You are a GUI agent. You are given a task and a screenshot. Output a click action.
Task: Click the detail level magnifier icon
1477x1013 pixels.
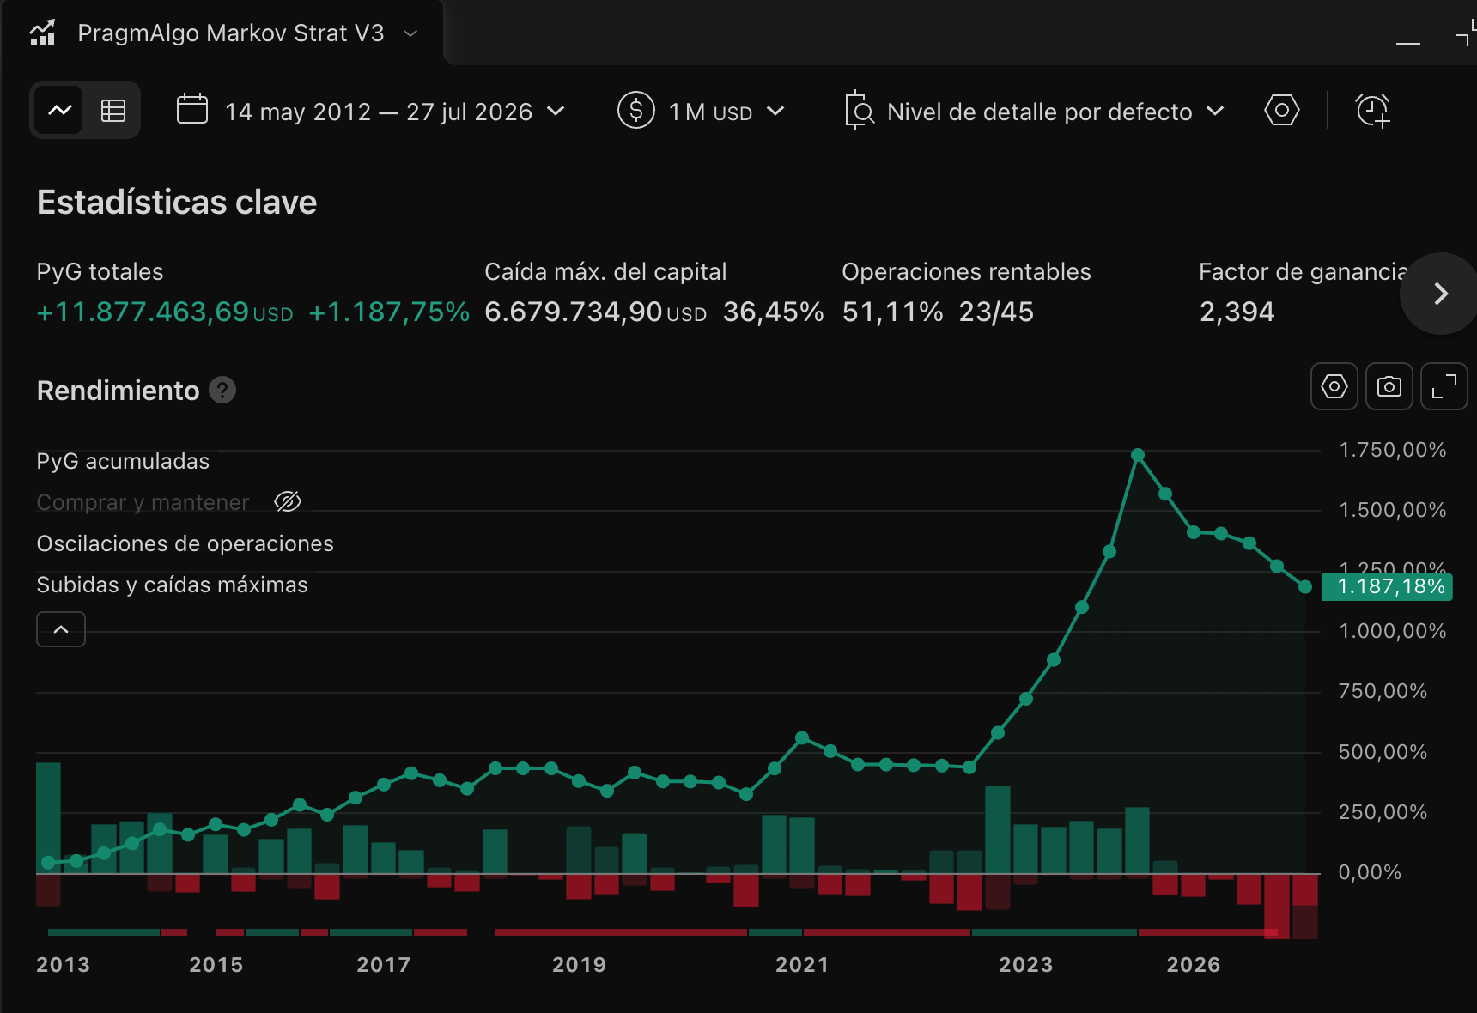(859, 111)
